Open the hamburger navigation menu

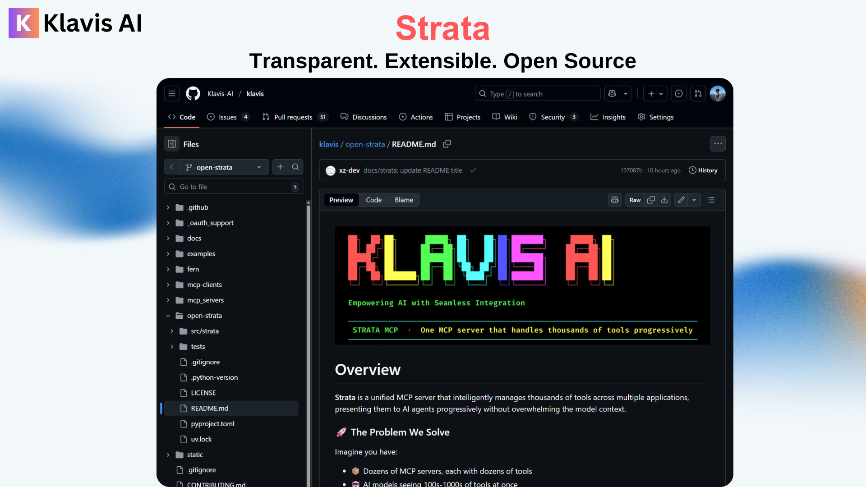(172, 94)
